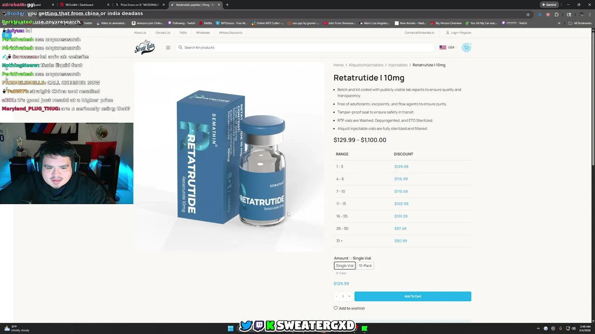
Task: Click the Search for products field
Action: [304, 47]
